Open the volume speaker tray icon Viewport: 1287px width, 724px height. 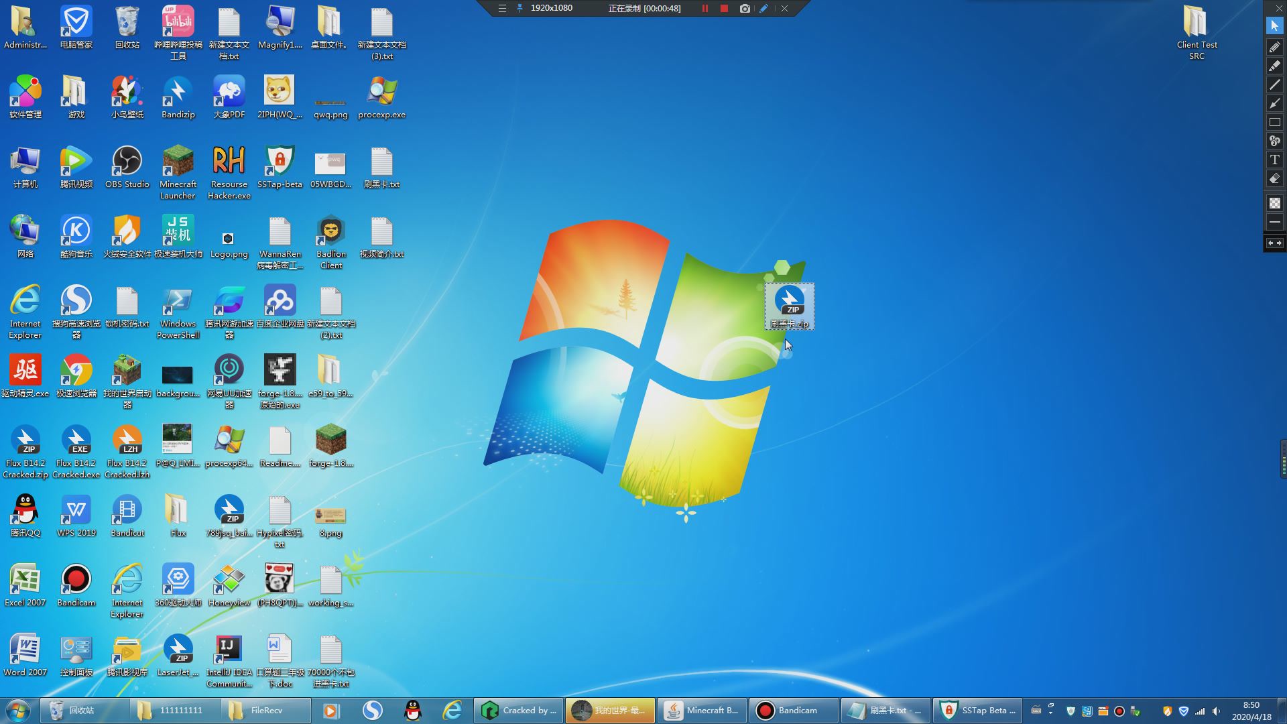point(1216,711)
